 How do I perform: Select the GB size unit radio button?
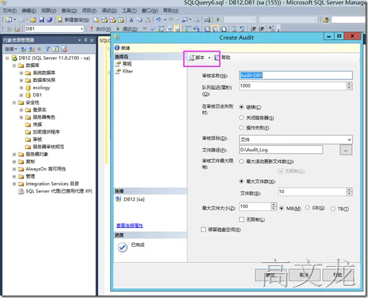point(307,207)
